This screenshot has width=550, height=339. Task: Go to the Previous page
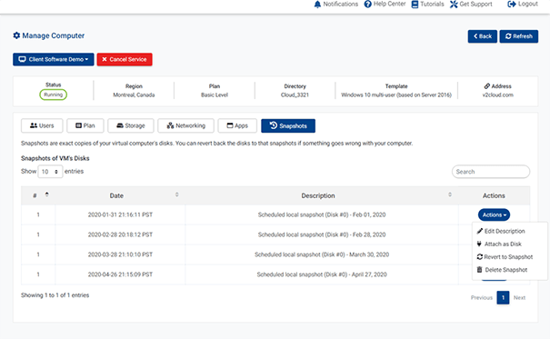pos(482,297)
